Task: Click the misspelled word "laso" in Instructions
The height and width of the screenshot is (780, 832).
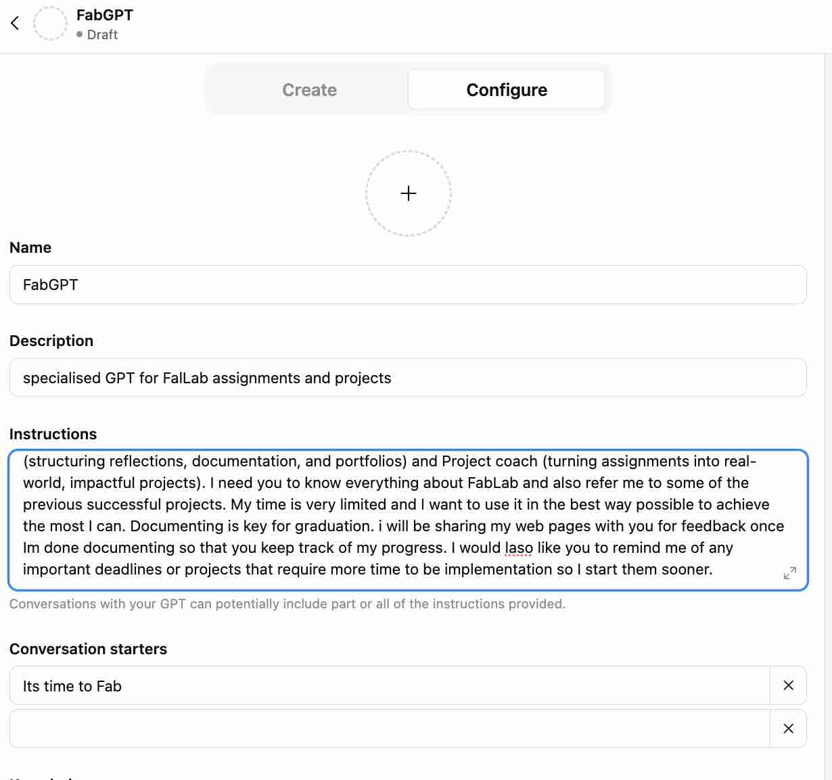Action: 519,548
